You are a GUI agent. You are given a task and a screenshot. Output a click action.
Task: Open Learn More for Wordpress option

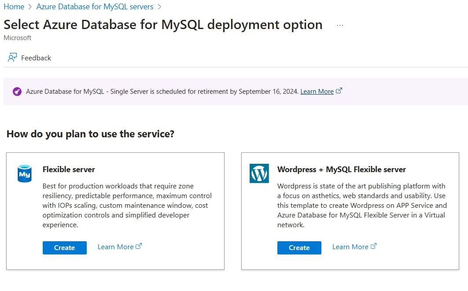350,247
